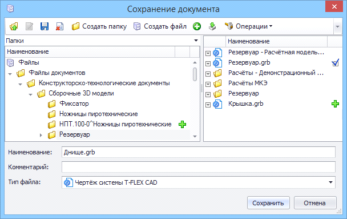Click the folder tree vertical scrollbar thumb
This screenshot has height=219, width=347.
coord(195,74)
